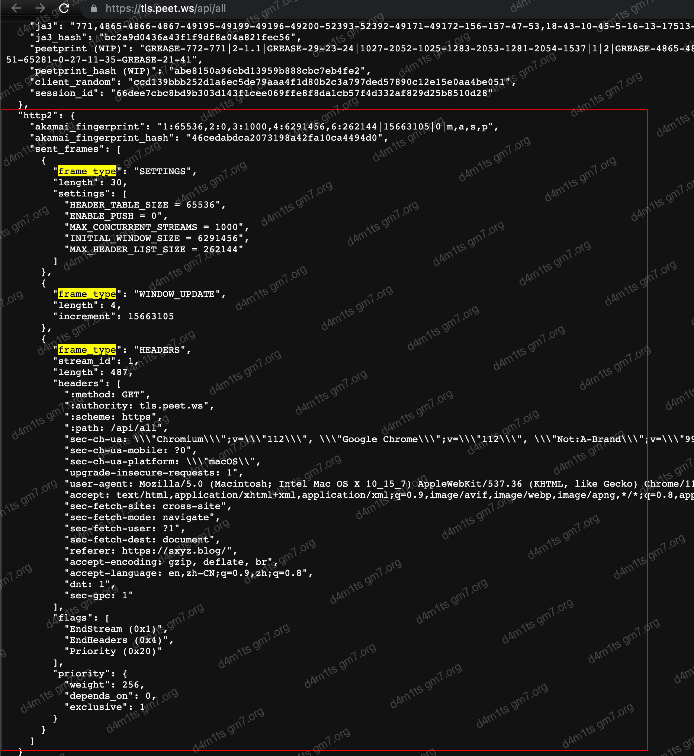694x756 pixels.
Task: Click highlighted frame_type for HEADERS frame
Action: pyautogui.click(x=87, y=350)
